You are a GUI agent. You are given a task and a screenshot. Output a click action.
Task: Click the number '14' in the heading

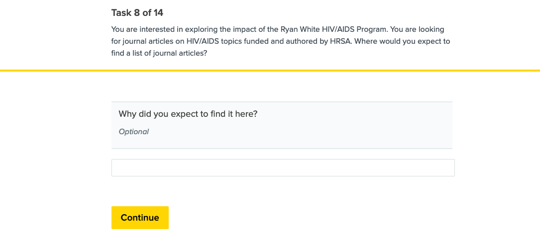click(159, 13)
